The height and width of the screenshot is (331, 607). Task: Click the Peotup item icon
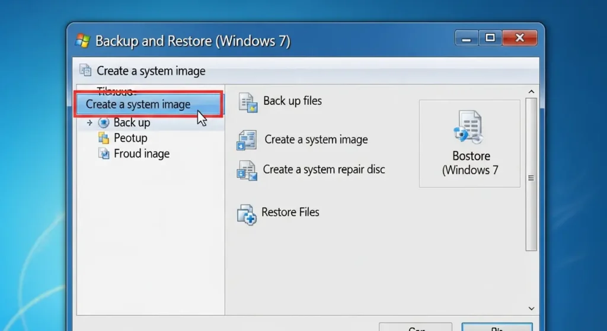click(x=103, y=138)
